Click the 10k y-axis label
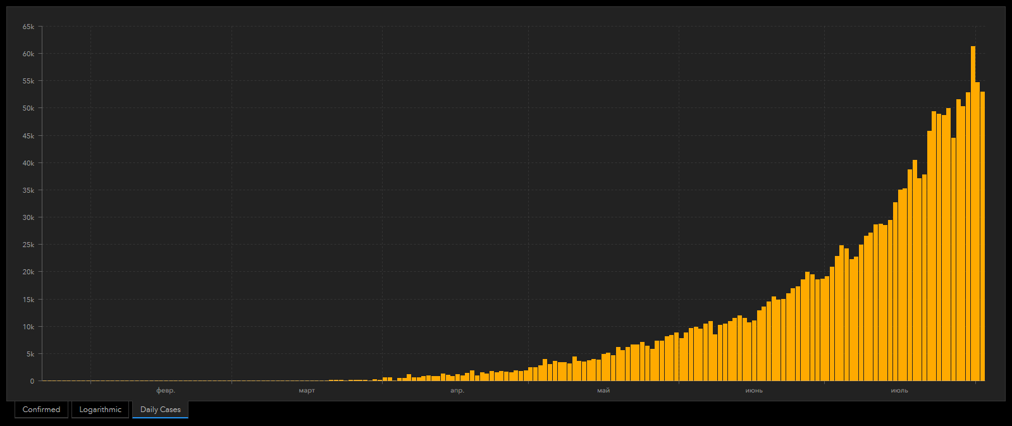 point(28,327)
